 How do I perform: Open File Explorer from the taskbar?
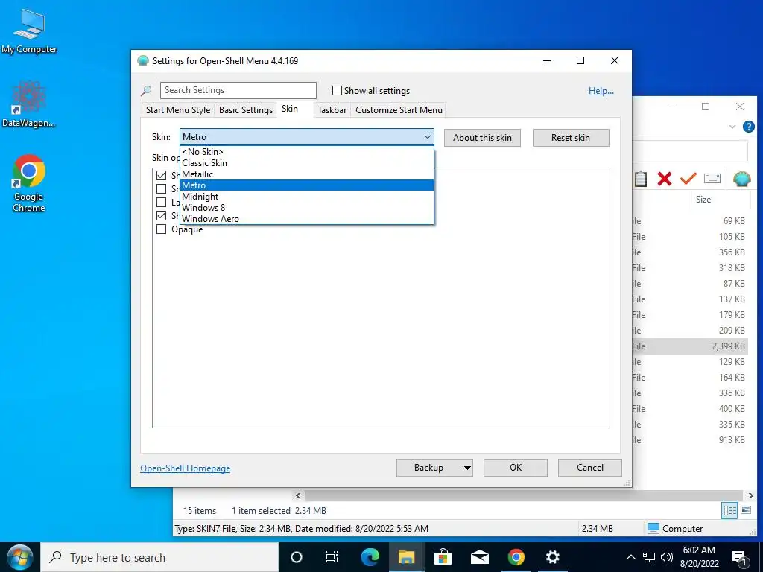[406, 557]
